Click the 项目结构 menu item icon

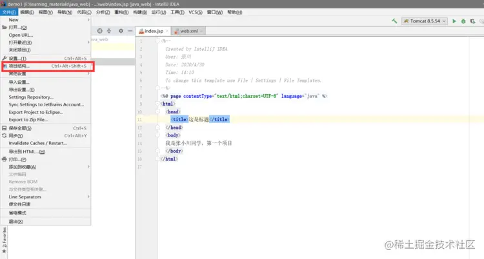pyautogui.click(x=5, y=66)
